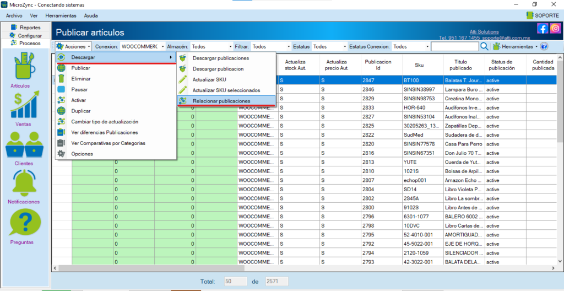Open the Artículos section icon
This screenshot has height=291, width=564.
[25, 66]
